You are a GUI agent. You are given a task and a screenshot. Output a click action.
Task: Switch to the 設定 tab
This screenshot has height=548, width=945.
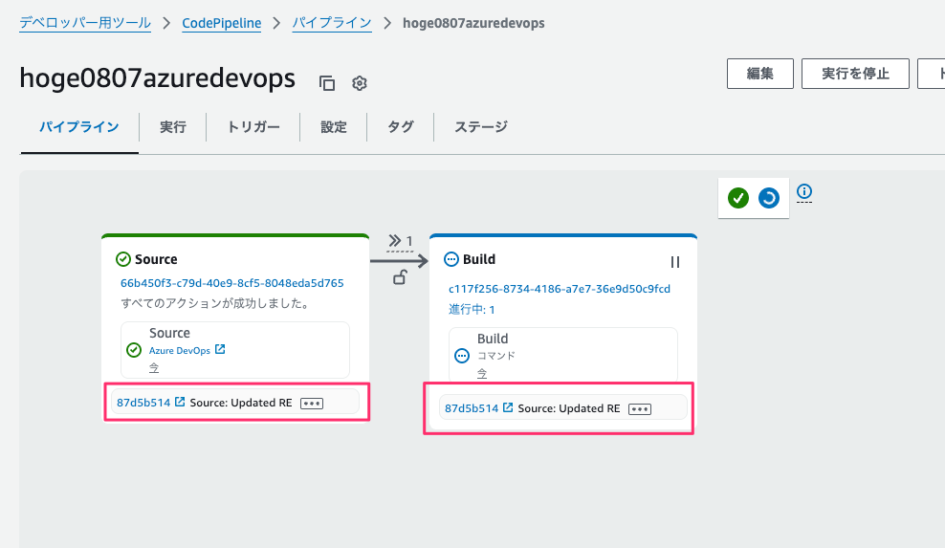coord(333,127)
